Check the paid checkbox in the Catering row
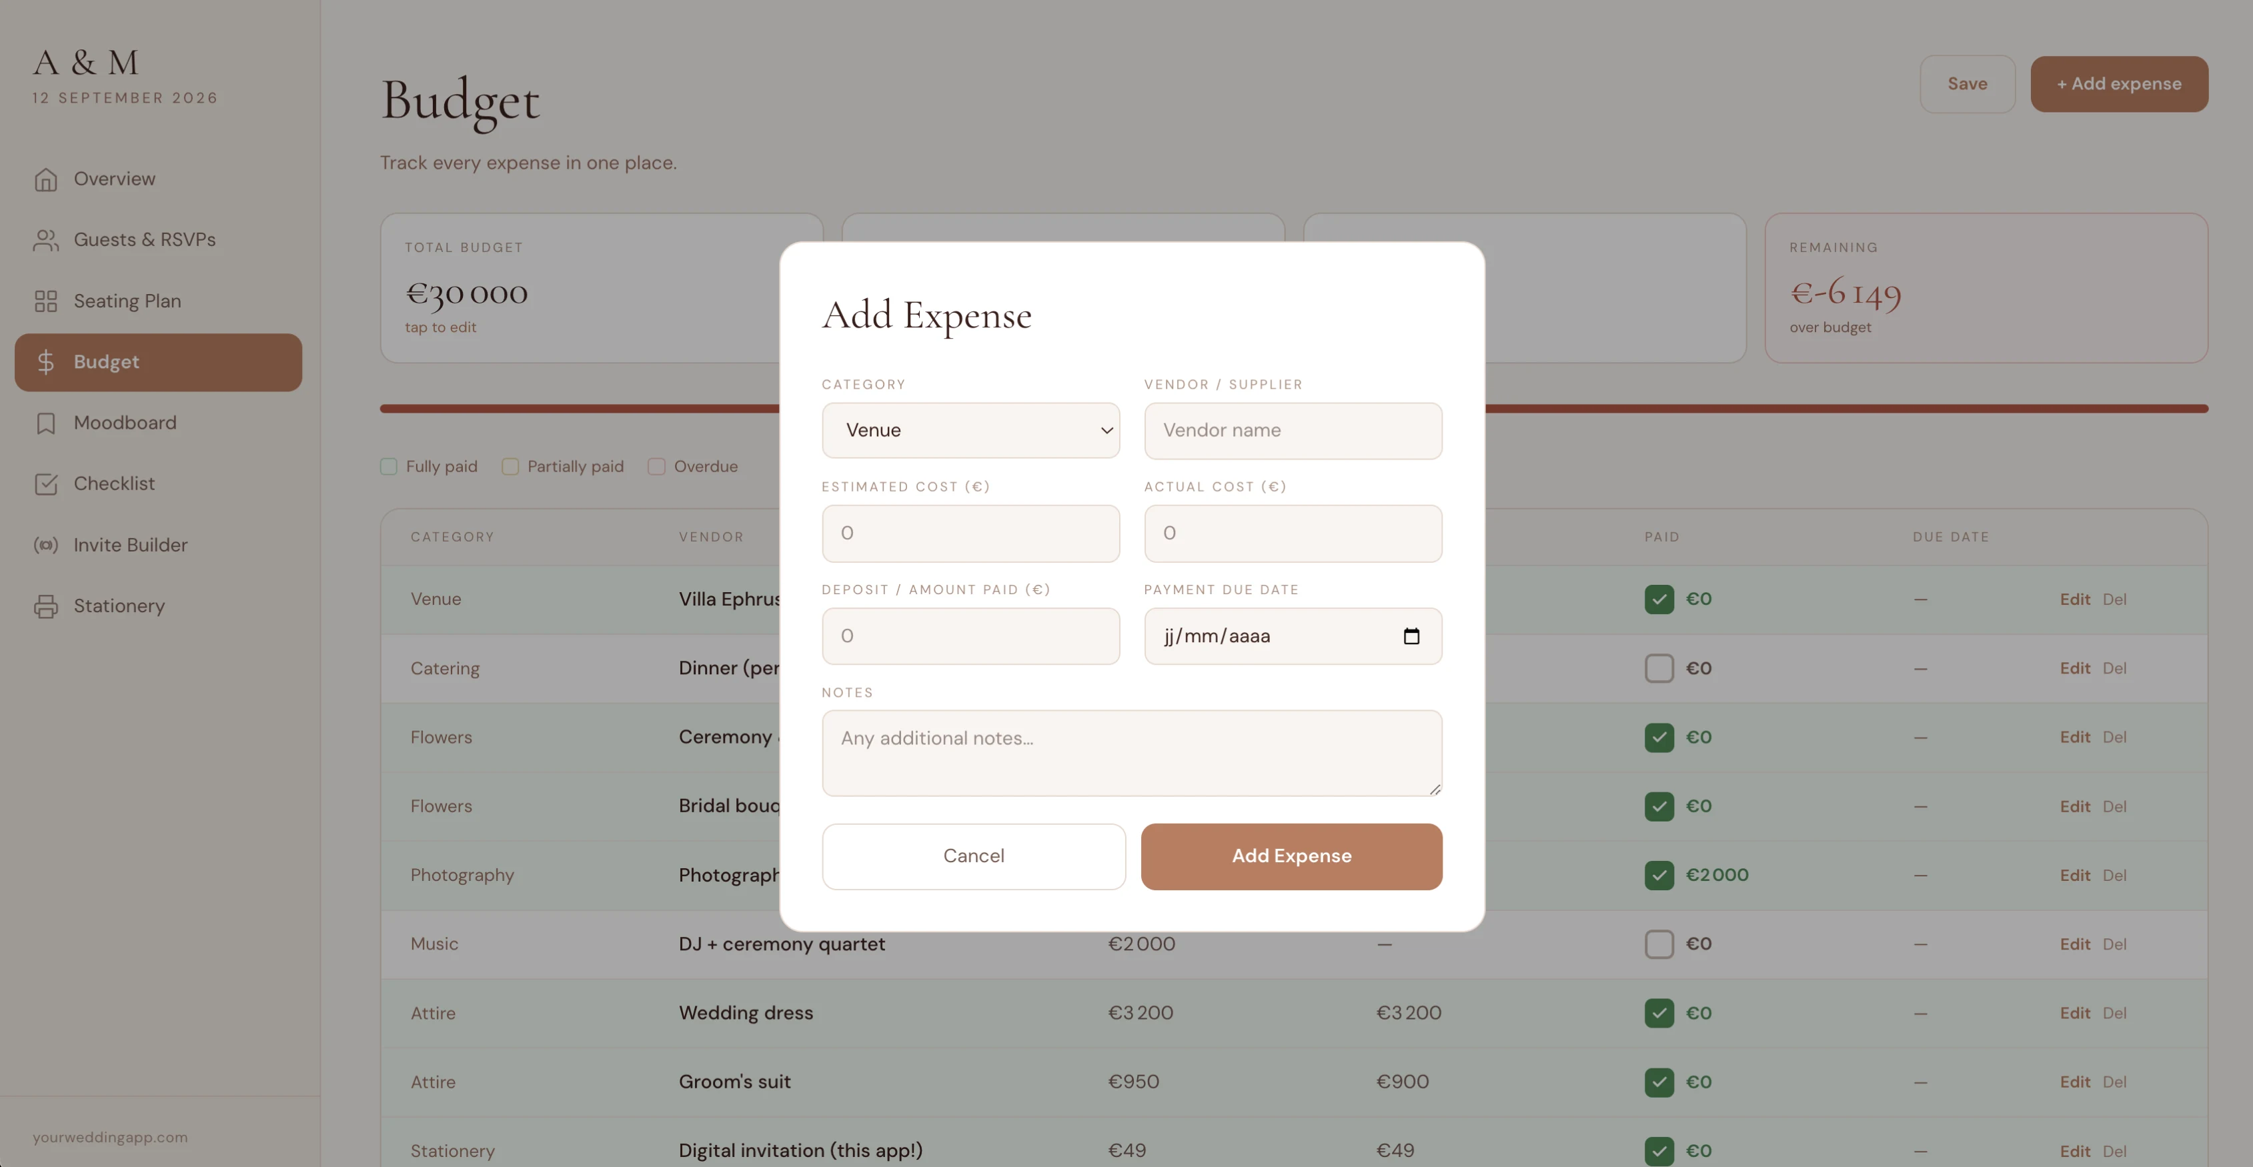This screenshot has width=2253, height=1167. (x=1659, y=669)
